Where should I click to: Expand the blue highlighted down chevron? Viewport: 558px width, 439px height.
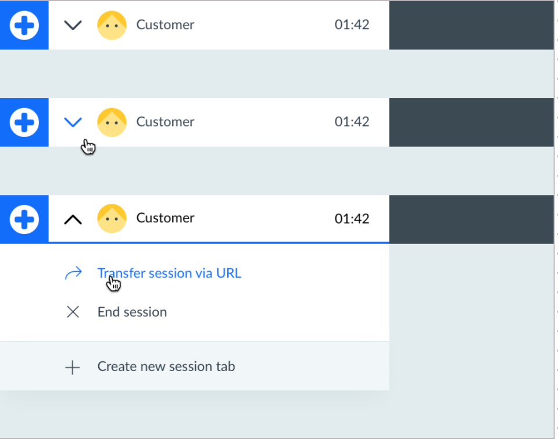[x=73, y=122]
